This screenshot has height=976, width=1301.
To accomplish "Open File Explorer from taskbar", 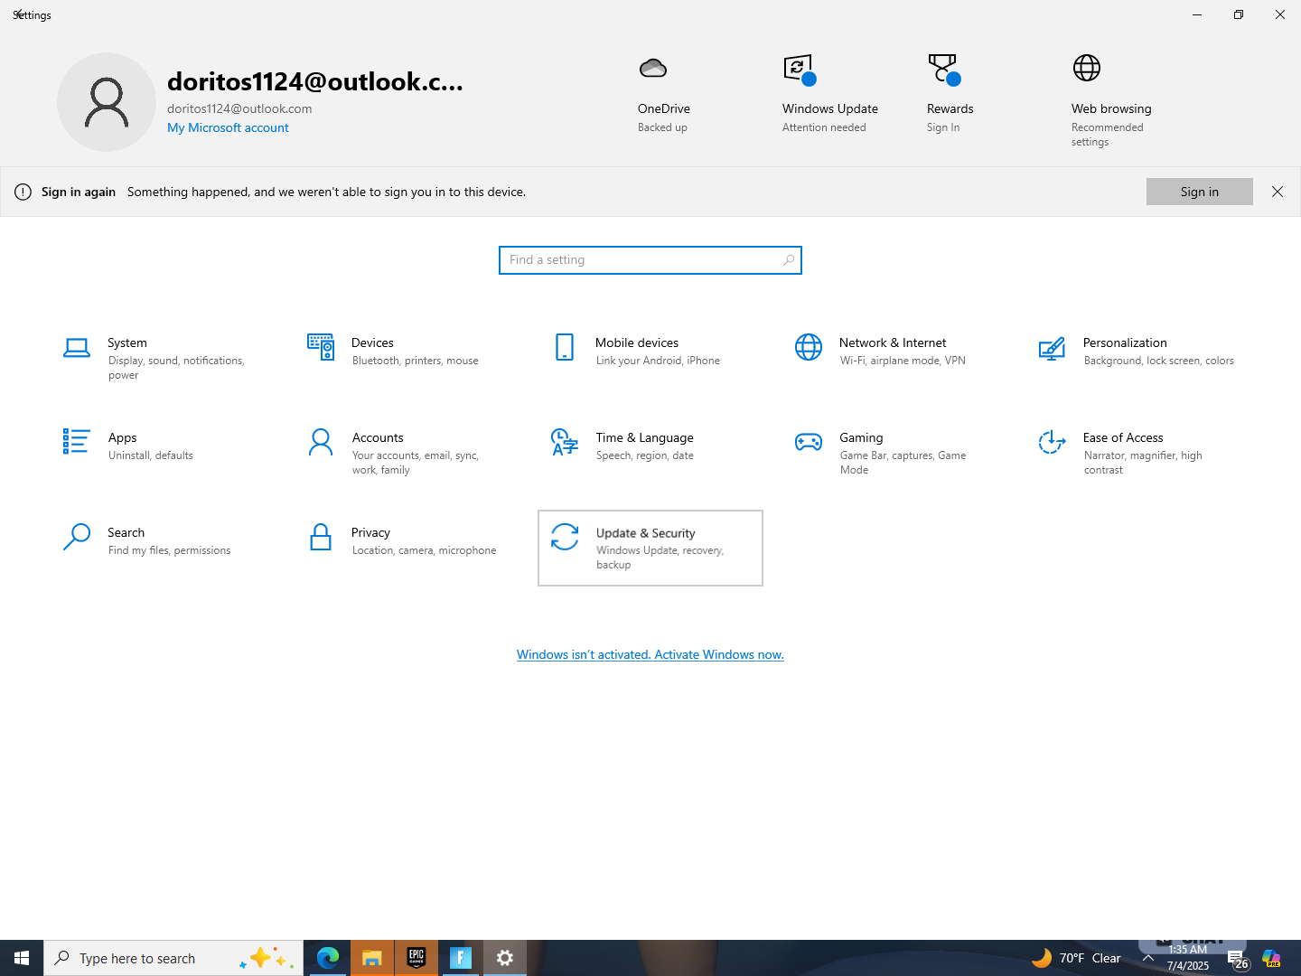I will coord(371,958).
